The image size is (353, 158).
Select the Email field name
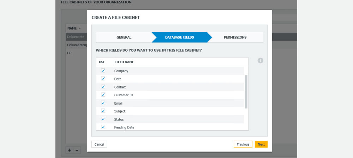118,103
